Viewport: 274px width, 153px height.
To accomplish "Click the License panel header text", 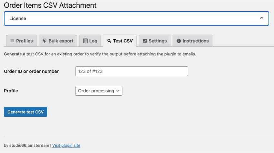I will (18, 18).
